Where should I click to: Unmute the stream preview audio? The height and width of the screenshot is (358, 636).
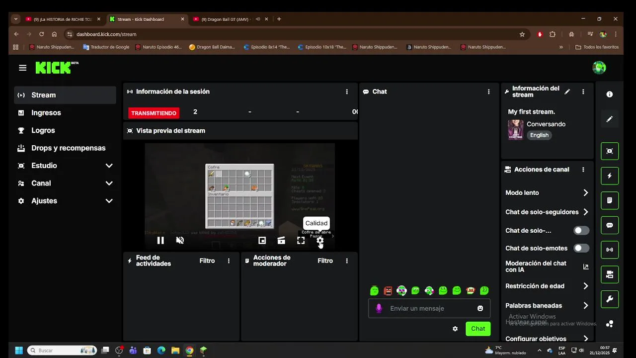coord(180,241)
